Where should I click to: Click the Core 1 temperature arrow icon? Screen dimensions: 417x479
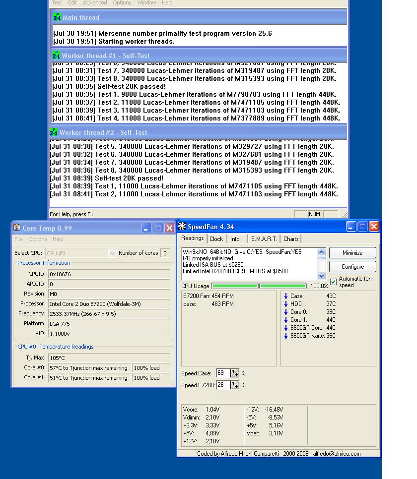point(286,320)
